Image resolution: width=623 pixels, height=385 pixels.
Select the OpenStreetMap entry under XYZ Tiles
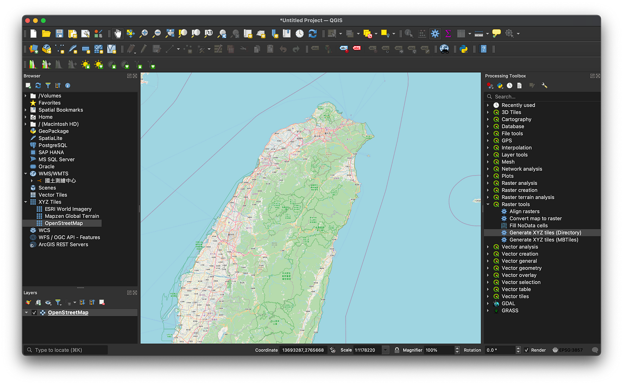[x=62, y=223]
